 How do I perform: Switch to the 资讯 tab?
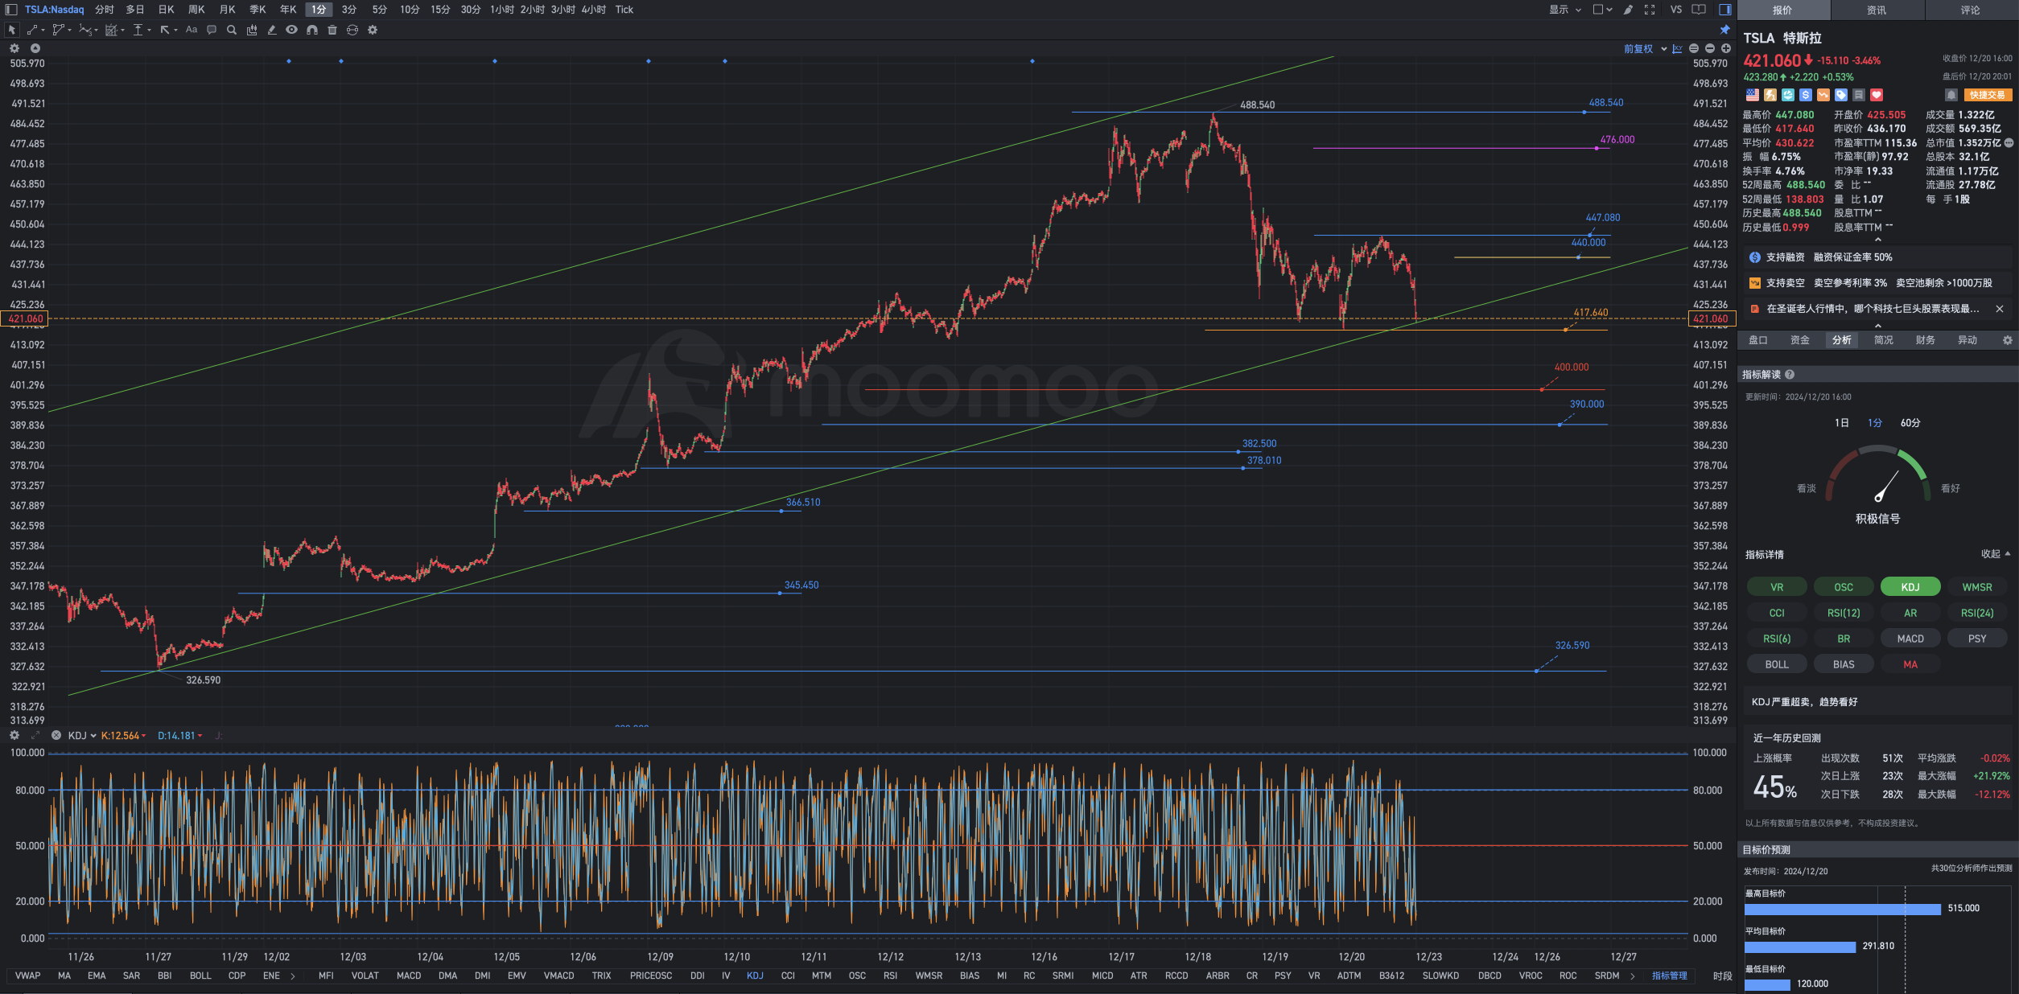pyautogui.click(x=1877, y=10)
